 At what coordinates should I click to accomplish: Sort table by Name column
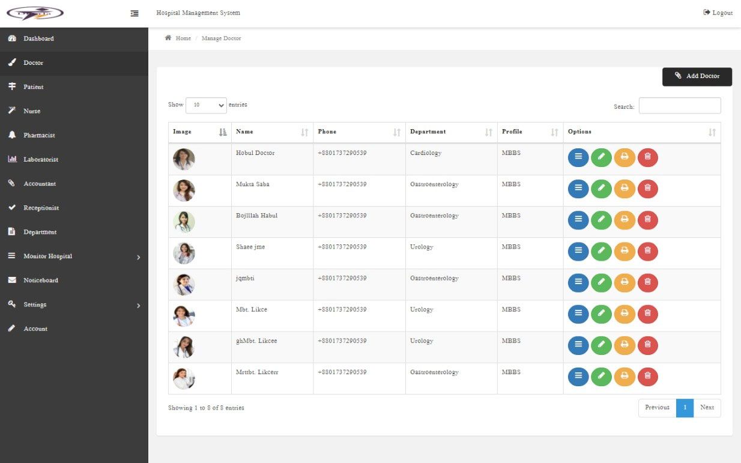pos(272,132)
